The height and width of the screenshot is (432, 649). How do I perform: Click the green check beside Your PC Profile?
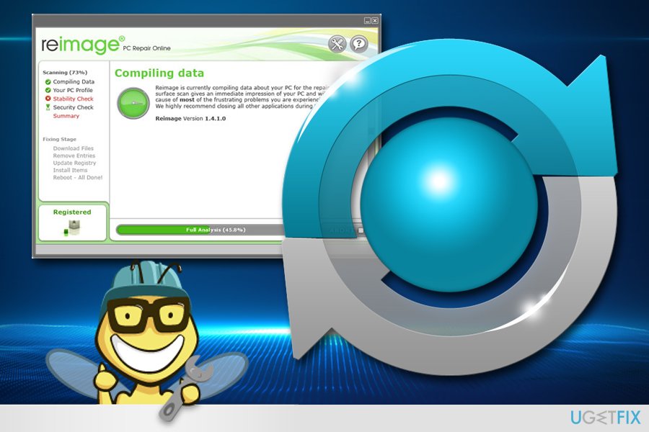click(x=48, y=90)
